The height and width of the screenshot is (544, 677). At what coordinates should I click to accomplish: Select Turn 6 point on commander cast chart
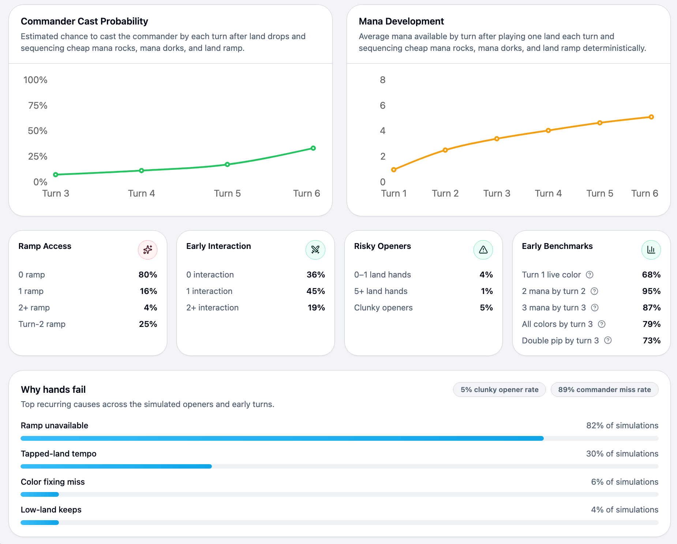click(313, 148)
